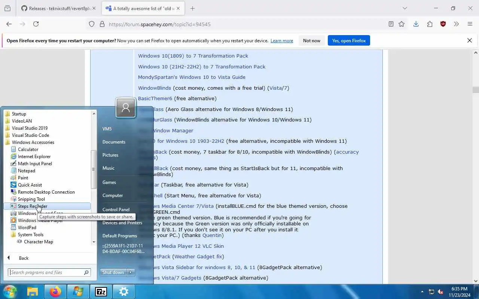The image size is (479, 299).
Task: Expand the Startup folder
Action: coord(16,114)
